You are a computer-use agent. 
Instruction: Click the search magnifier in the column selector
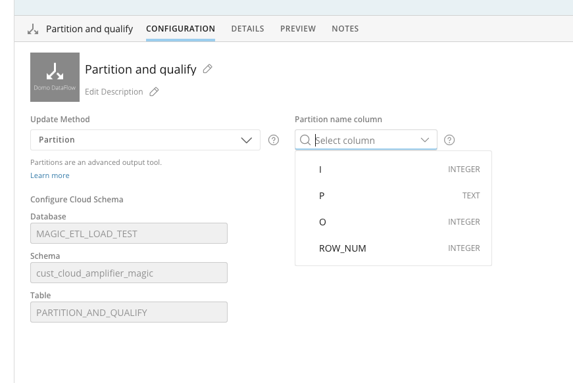pos(305,140)
